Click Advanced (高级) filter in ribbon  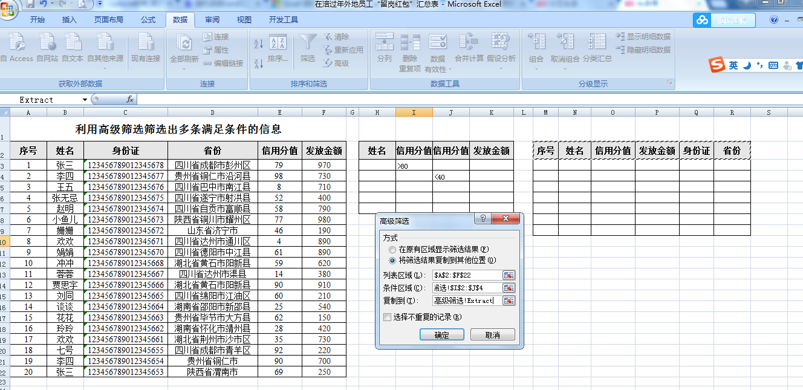tap(336, 63)
